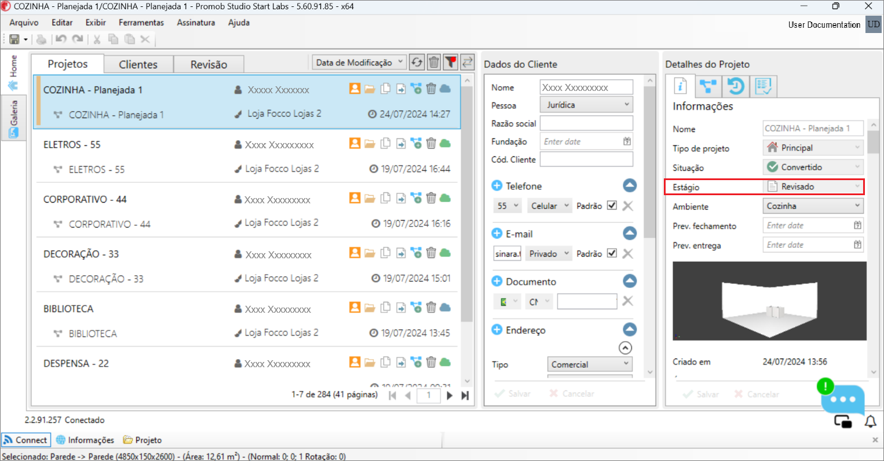The height and width of the screenshot is (461, 884).
Task: Open the Data de Modificação sort dropdown
Action: pos(359,63)
